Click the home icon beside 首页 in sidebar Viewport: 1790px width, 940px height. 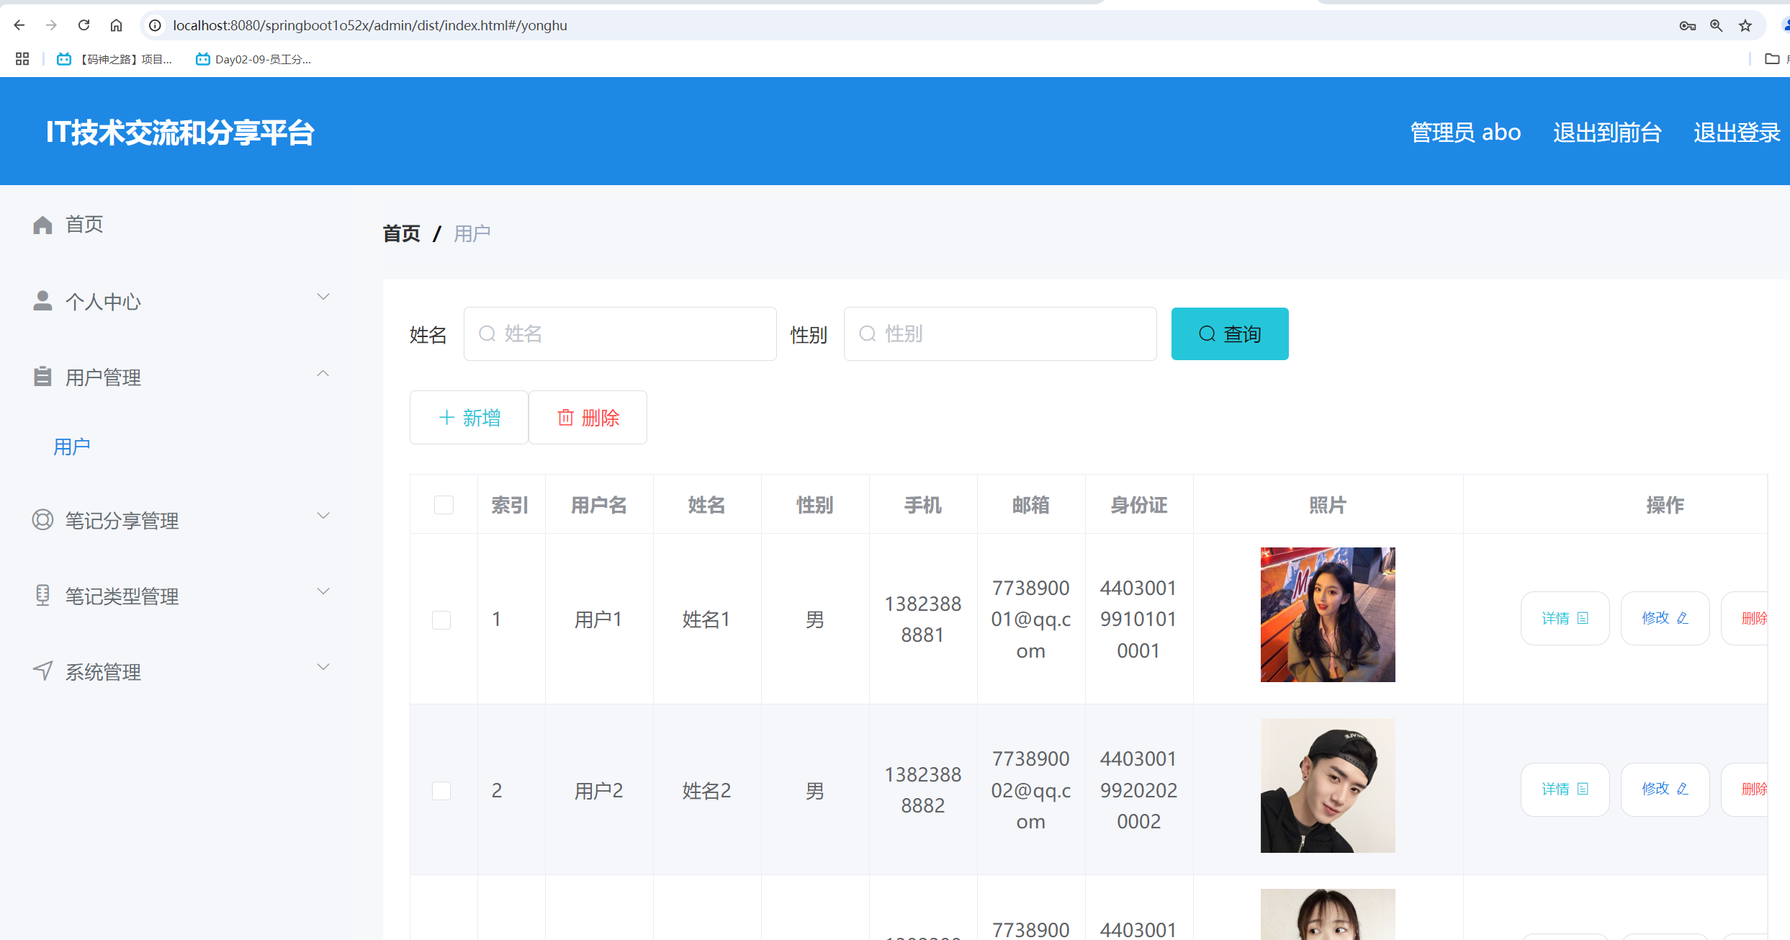pyautogui.click(x=42, y=225)
